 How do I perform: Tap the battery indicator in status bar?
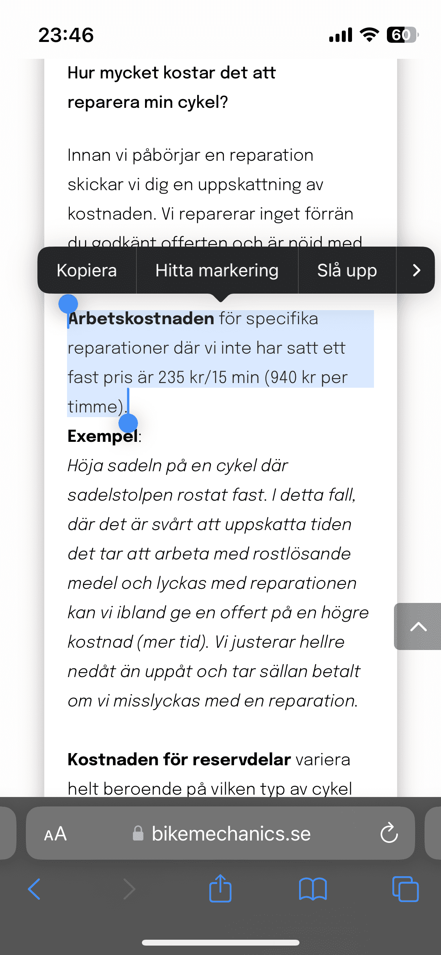[x=402, y=35]
